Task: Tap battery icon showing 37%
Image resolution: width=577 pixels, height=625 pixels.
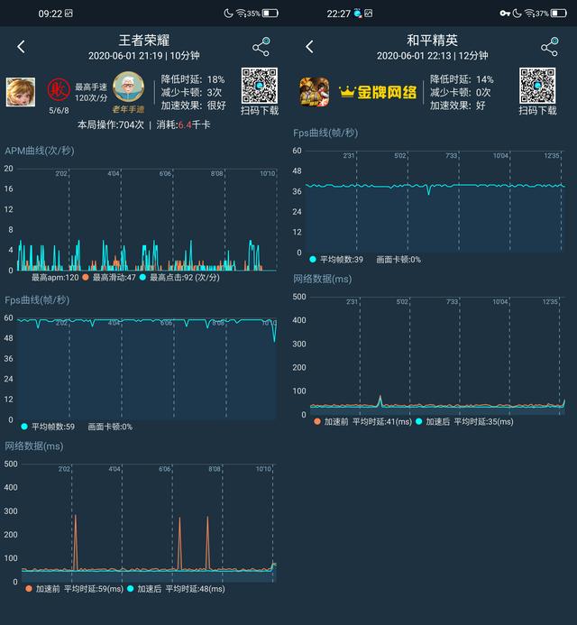Action: (x=558, y=14)
